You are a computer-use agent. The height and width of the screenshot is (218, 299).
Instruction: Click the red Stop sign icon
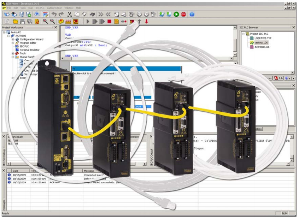[184, 14]
